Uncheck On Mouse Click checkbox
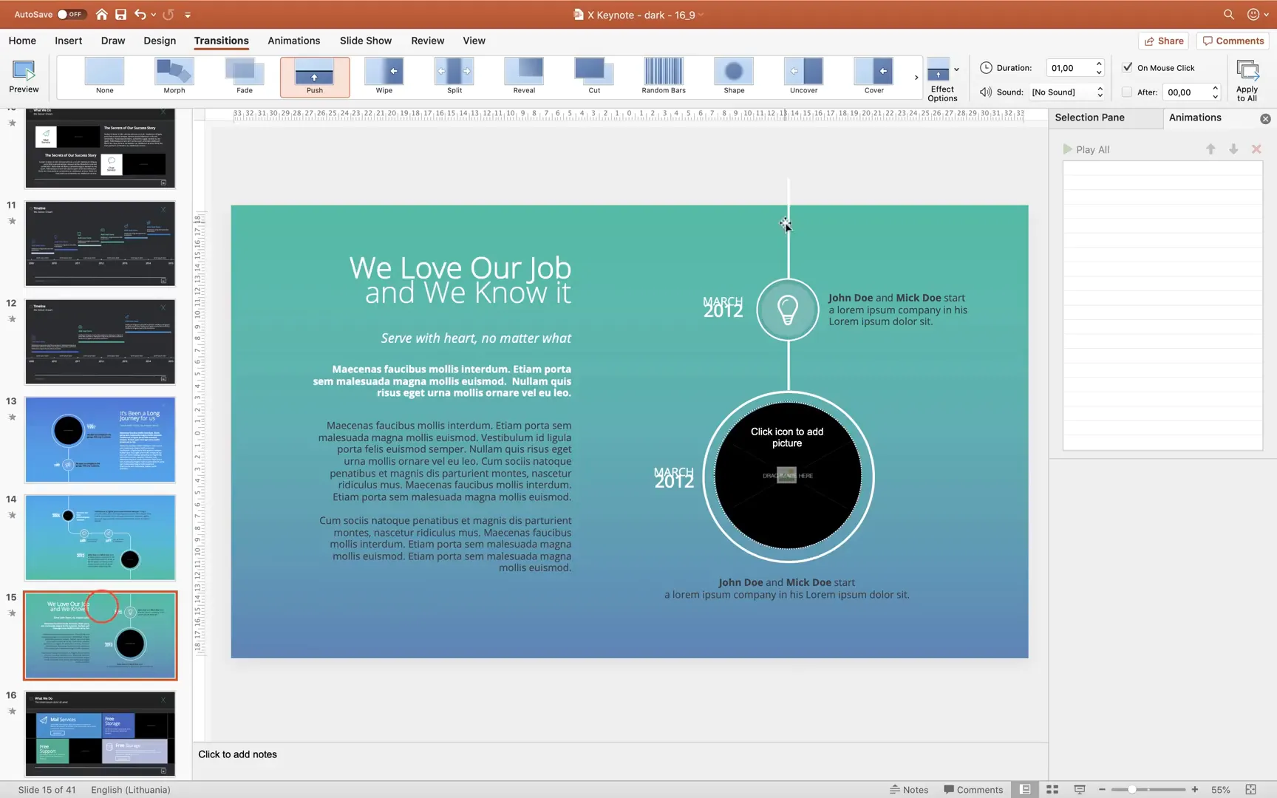The height and width of the screenshot is (798, 1277). [1127, 67]
